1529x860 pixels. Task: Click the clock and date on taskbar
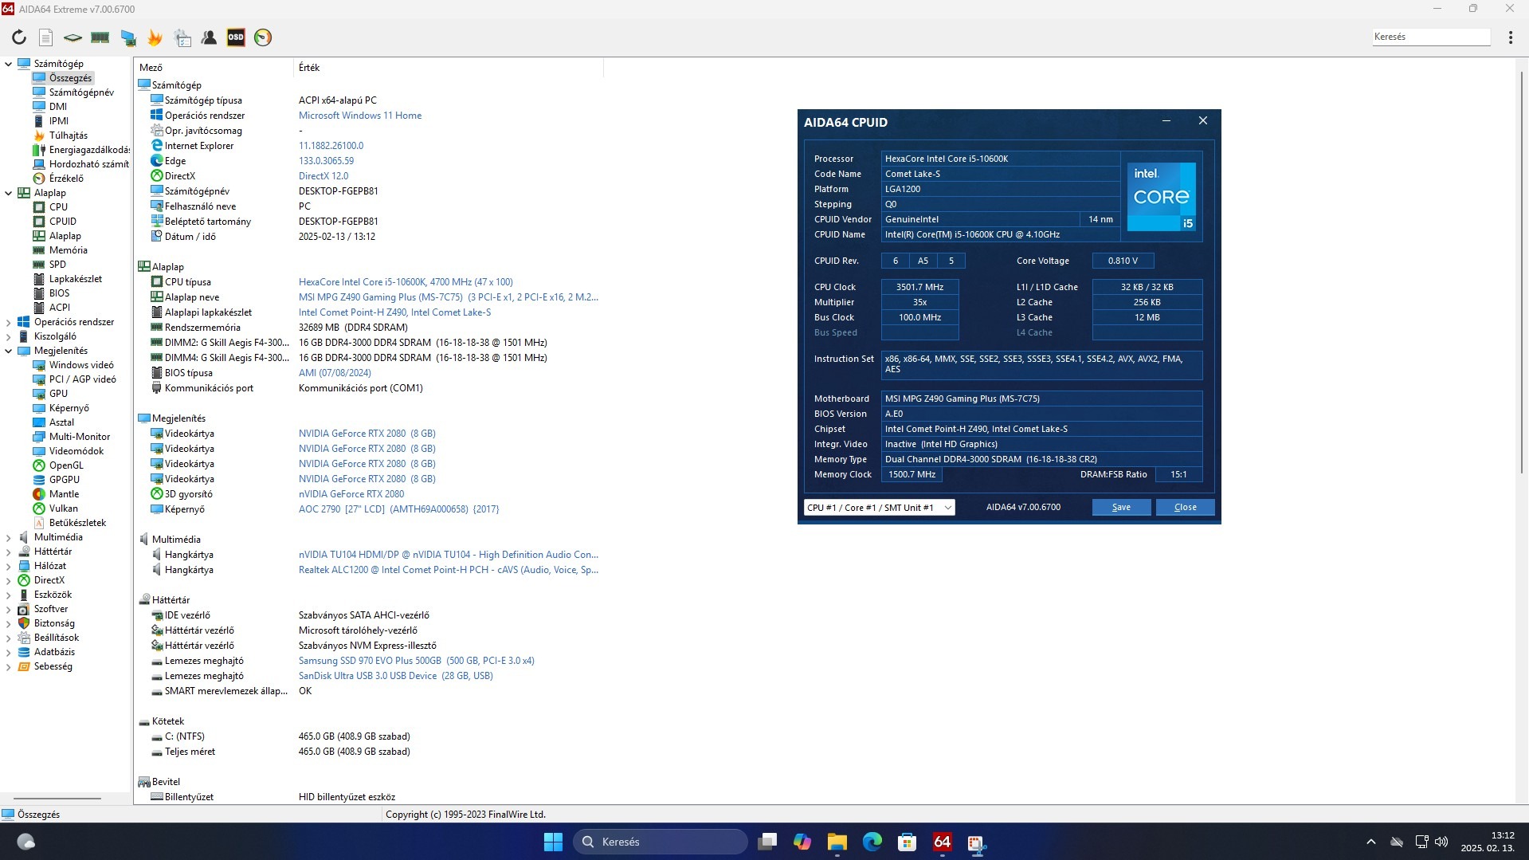pos(1488,842)
